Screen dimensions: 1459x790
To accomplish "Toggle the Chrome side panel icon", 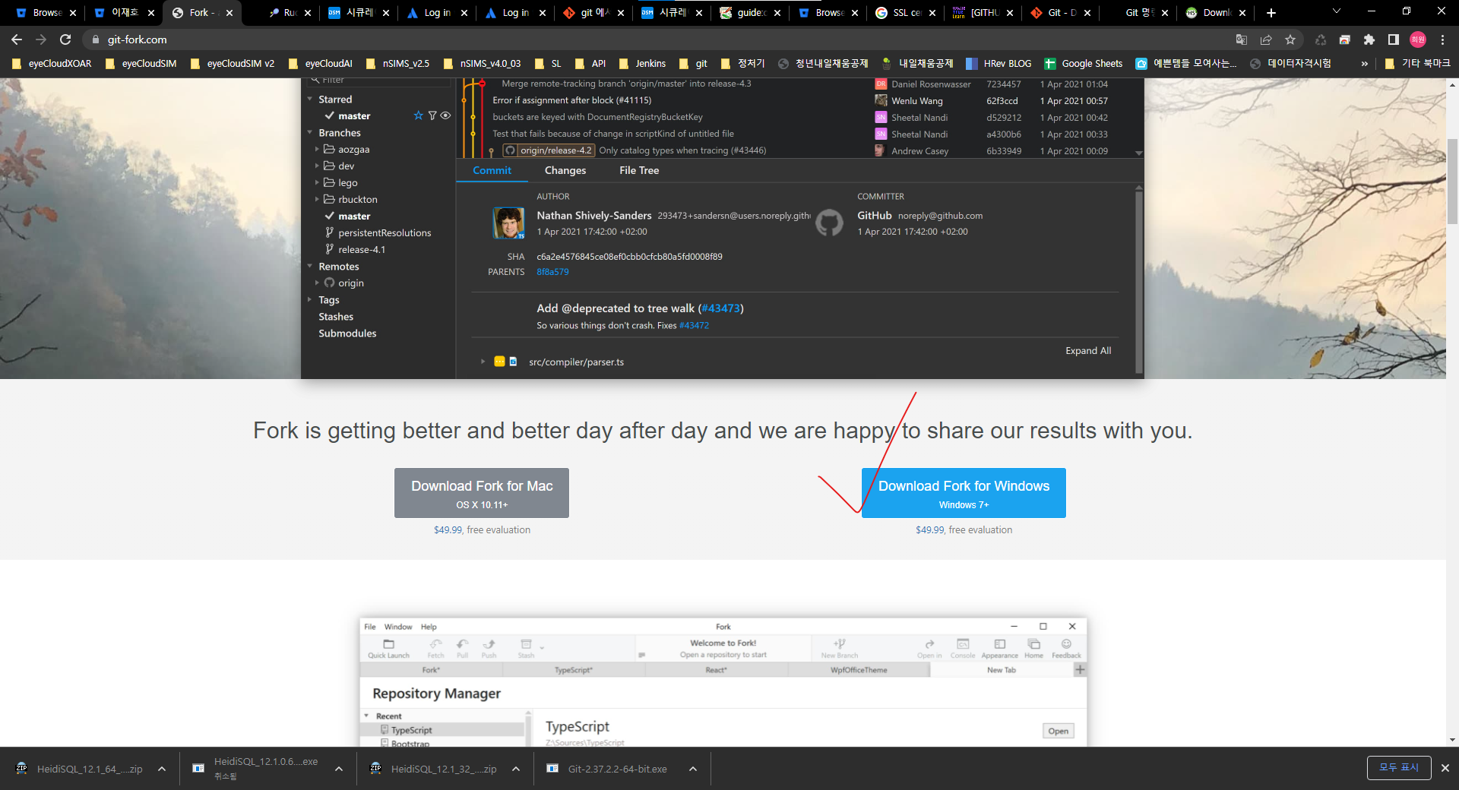I will pyautogui.click(x=1394, y=39).
